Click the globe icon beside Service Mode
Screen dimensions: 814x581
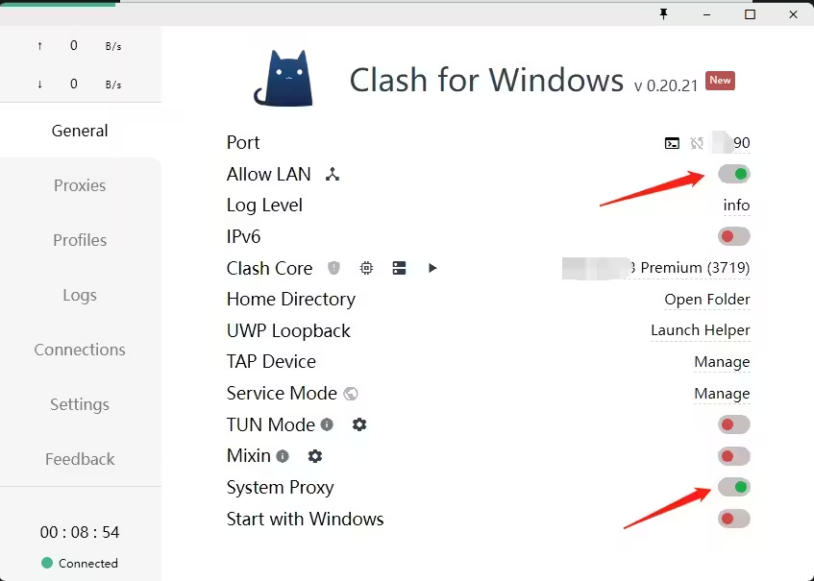coord(351,394)
